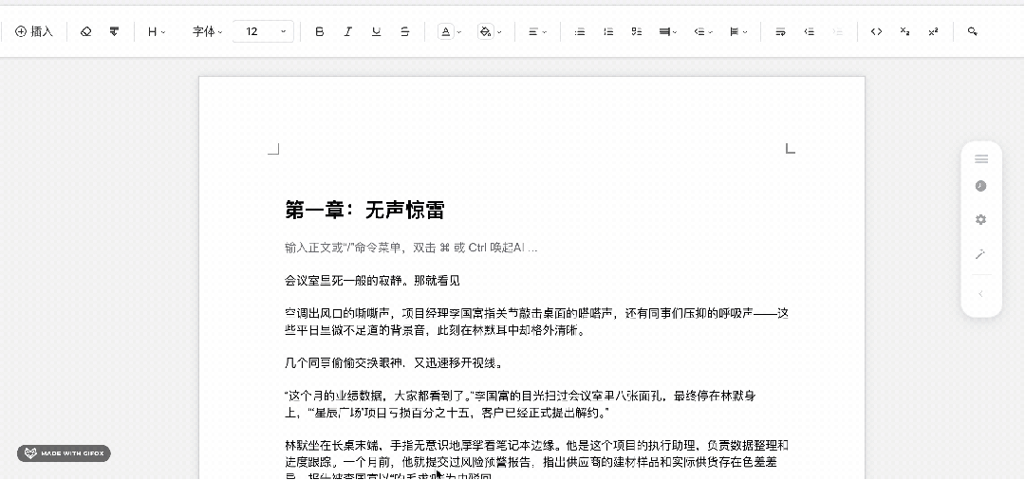Insert a code block with the angle-brackets icon

point(877,31)
